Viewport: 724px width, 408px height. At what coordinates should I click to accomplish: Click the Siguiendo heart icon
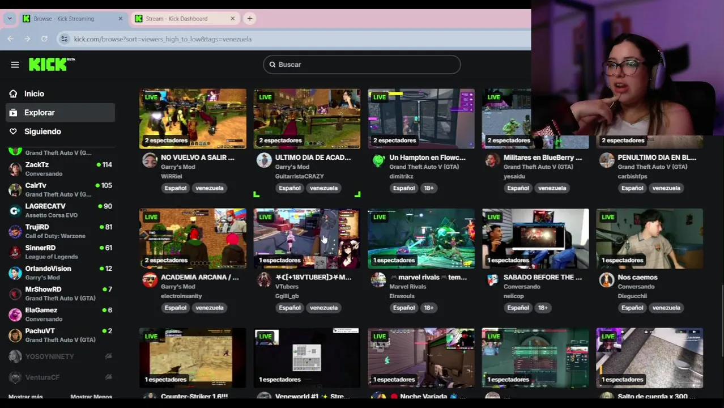tap(13, 131)
